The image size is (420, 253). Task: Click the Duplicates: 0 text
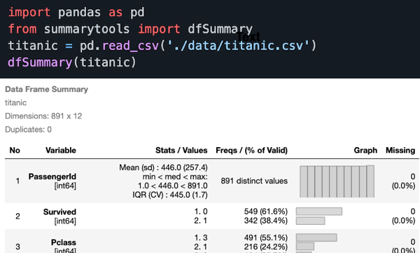(x=28, y=130)
